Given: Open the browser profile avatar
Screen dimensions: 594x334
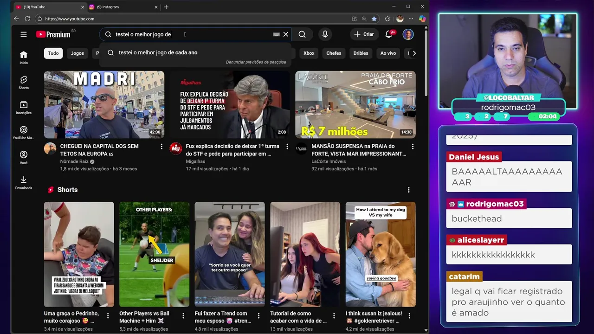Looking at the screenshot, I should (400, 19).
